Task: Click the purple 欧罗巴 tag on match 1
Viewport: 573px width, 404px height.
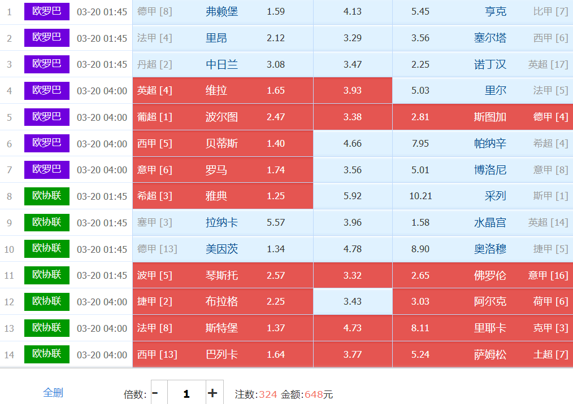Action: tap(46, 11)
